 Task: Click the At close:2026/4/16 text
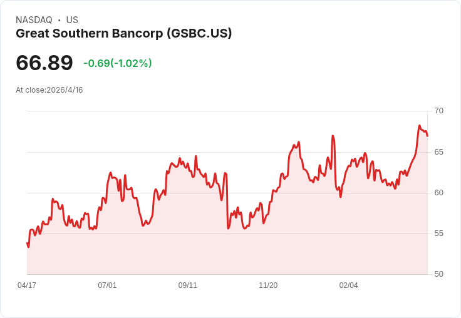(x=49, y=90)
